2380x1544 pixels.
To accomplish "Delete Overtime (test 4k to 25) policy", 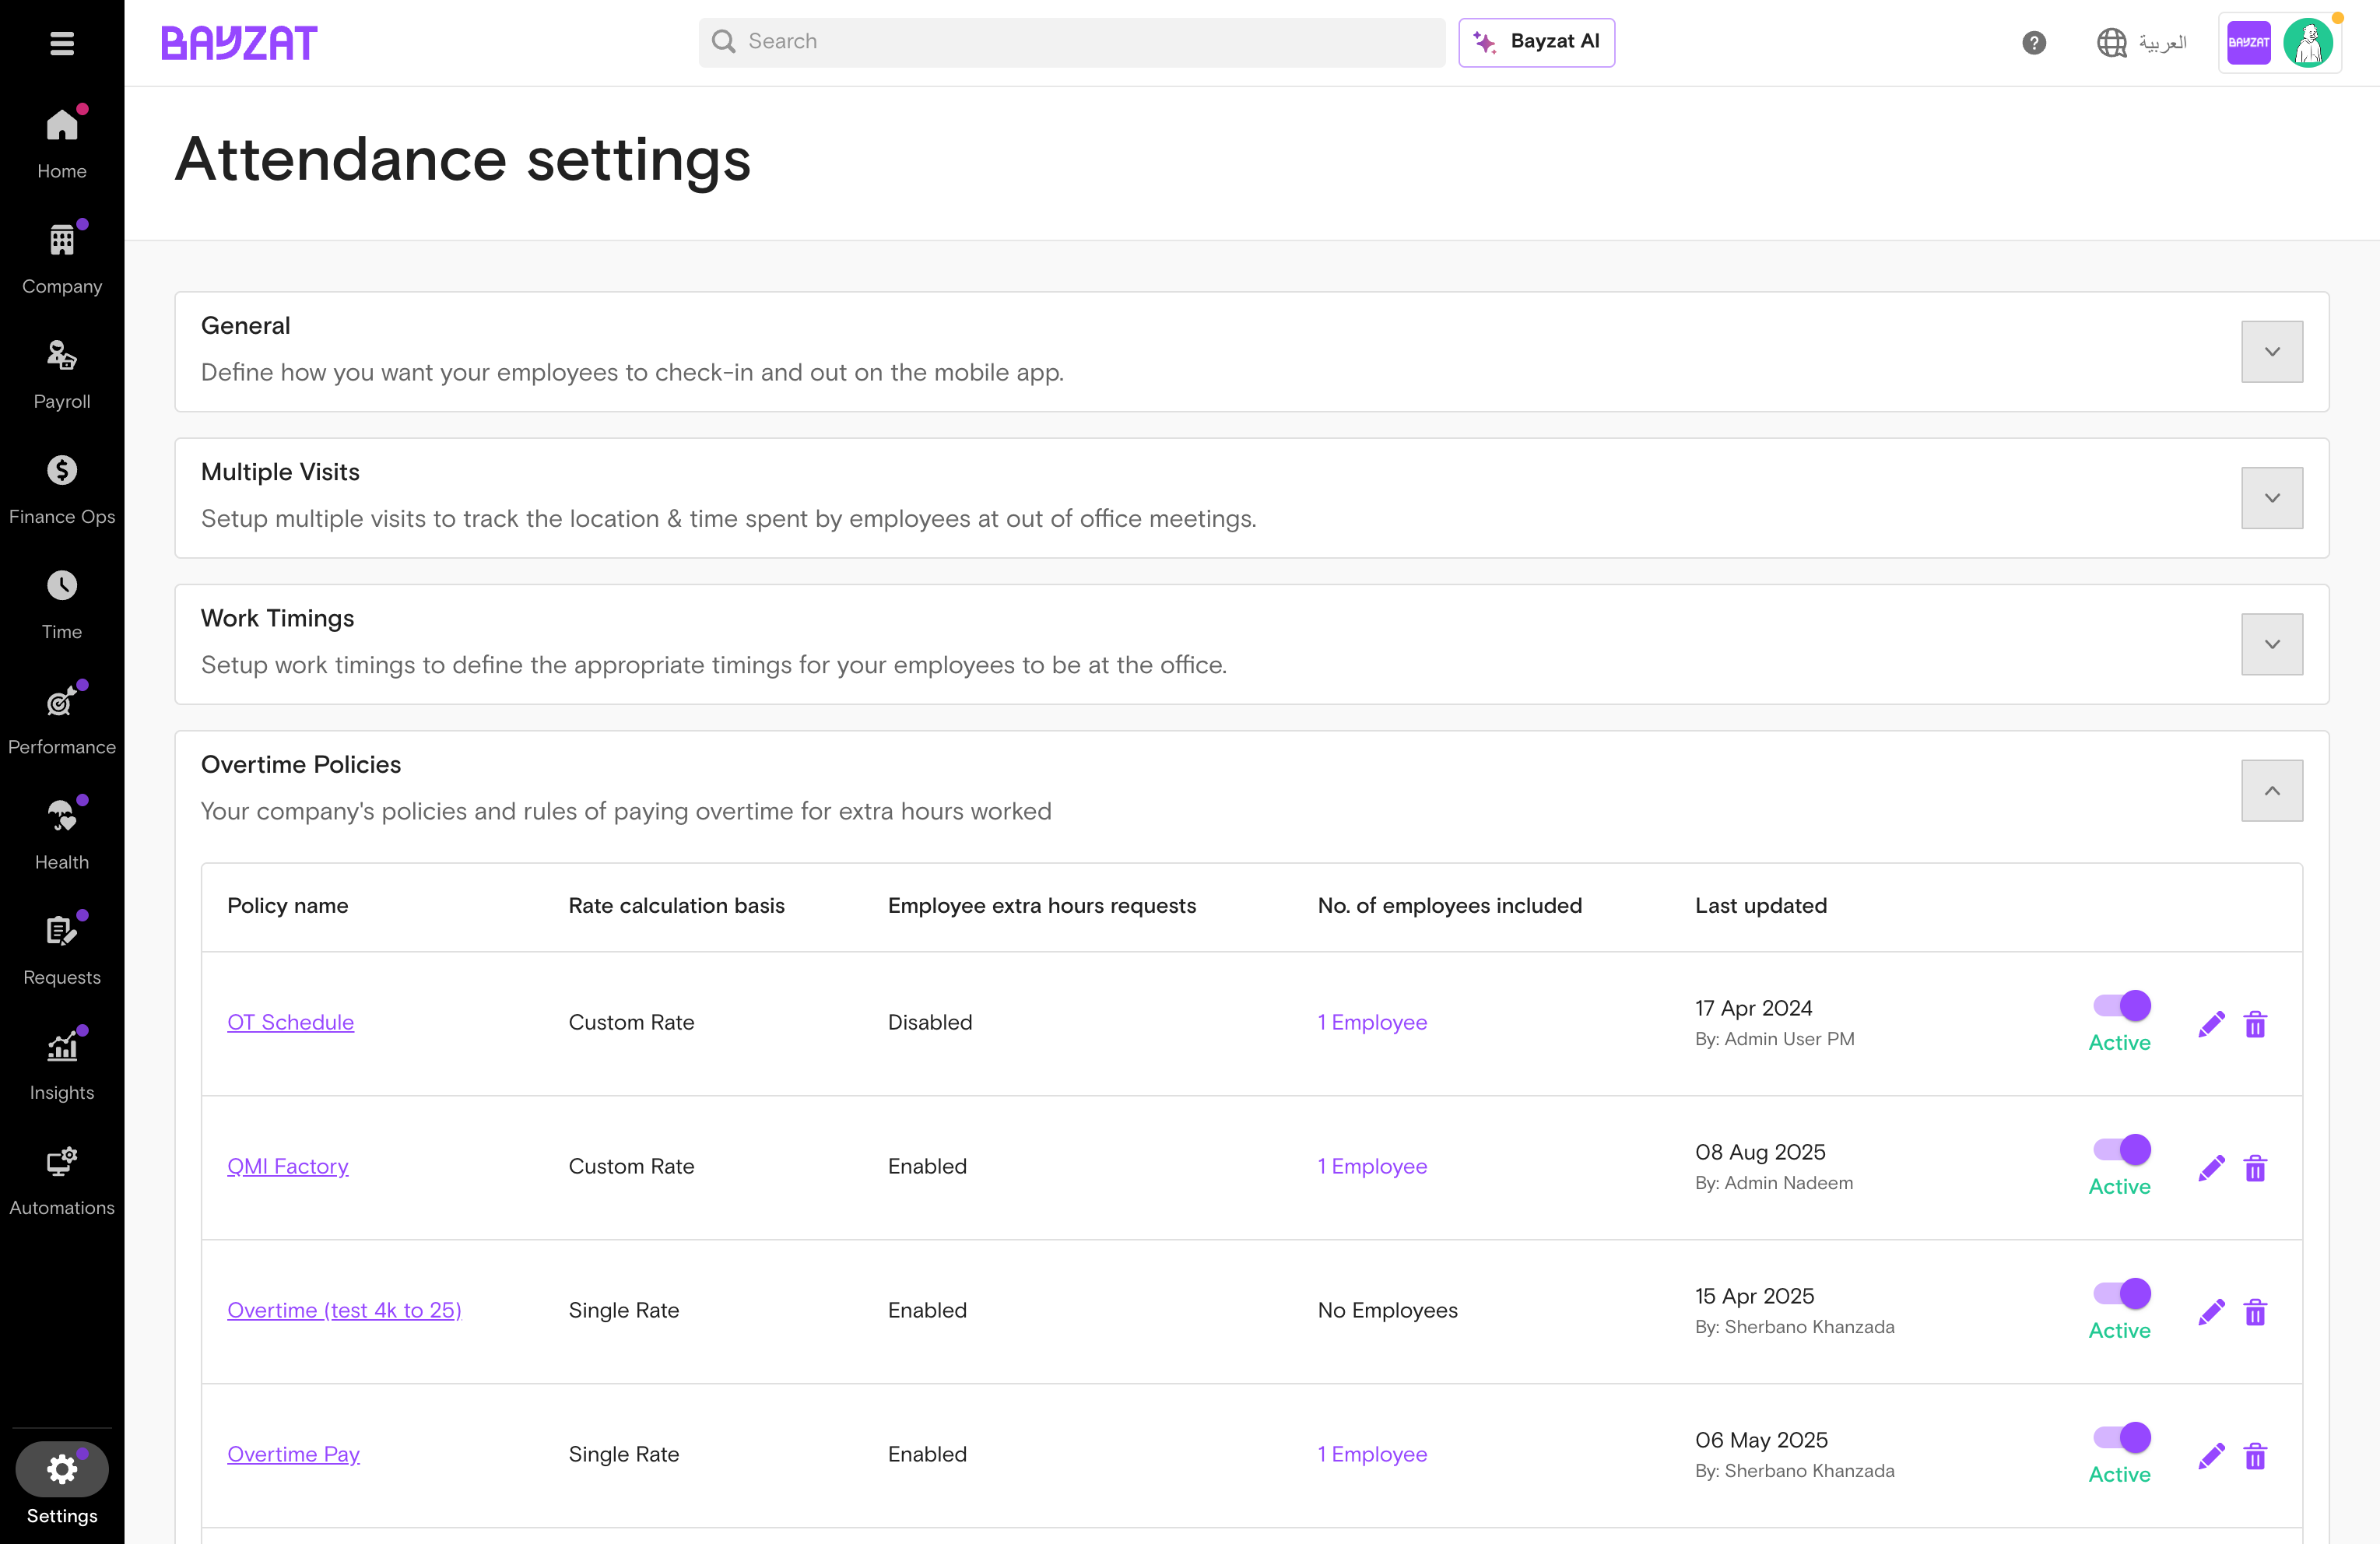I will (x=2255, y=1312).
